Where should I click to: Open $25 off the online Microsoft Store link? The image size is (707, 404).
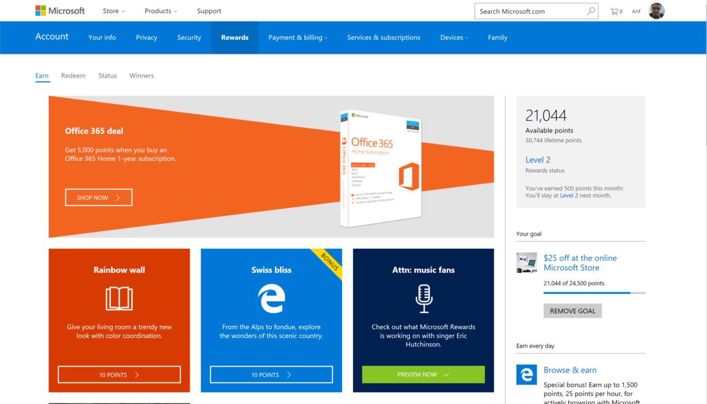tap(580, 262)
